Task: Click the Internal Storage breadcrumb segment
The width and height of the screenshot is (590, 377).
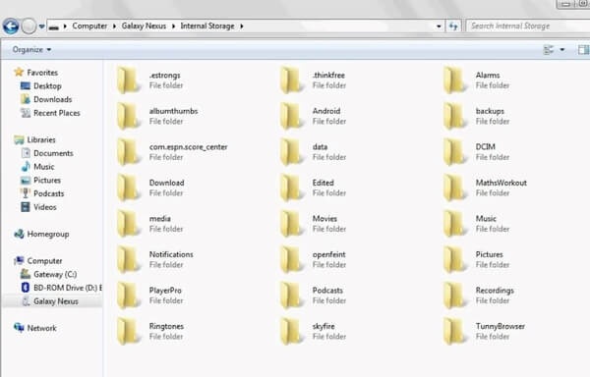Action: pyautogui.click(x=207, y=26)
